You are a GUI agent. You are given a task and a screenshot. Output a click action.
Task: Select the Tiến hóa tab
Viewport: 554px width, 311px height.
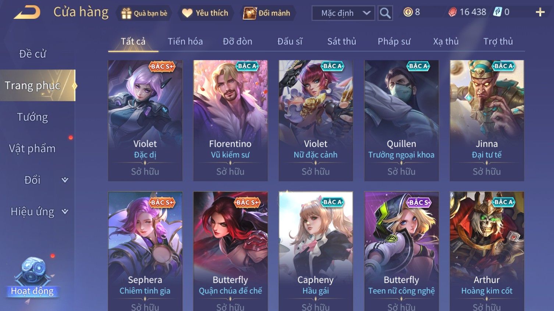click(185, 42)
